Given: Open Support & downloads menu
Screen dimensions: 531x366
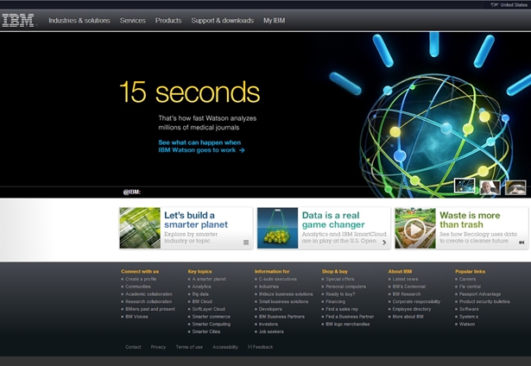Looking at the screenshot, I should click(222, 21).
